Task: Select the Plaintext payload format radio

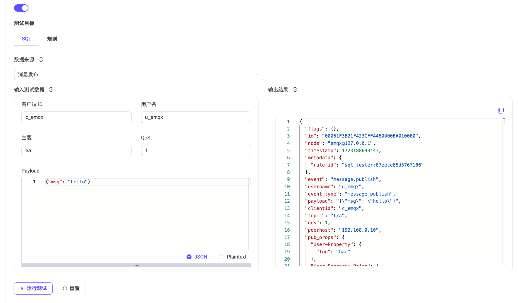Action: pyautogui.click(x=222, y=257)
